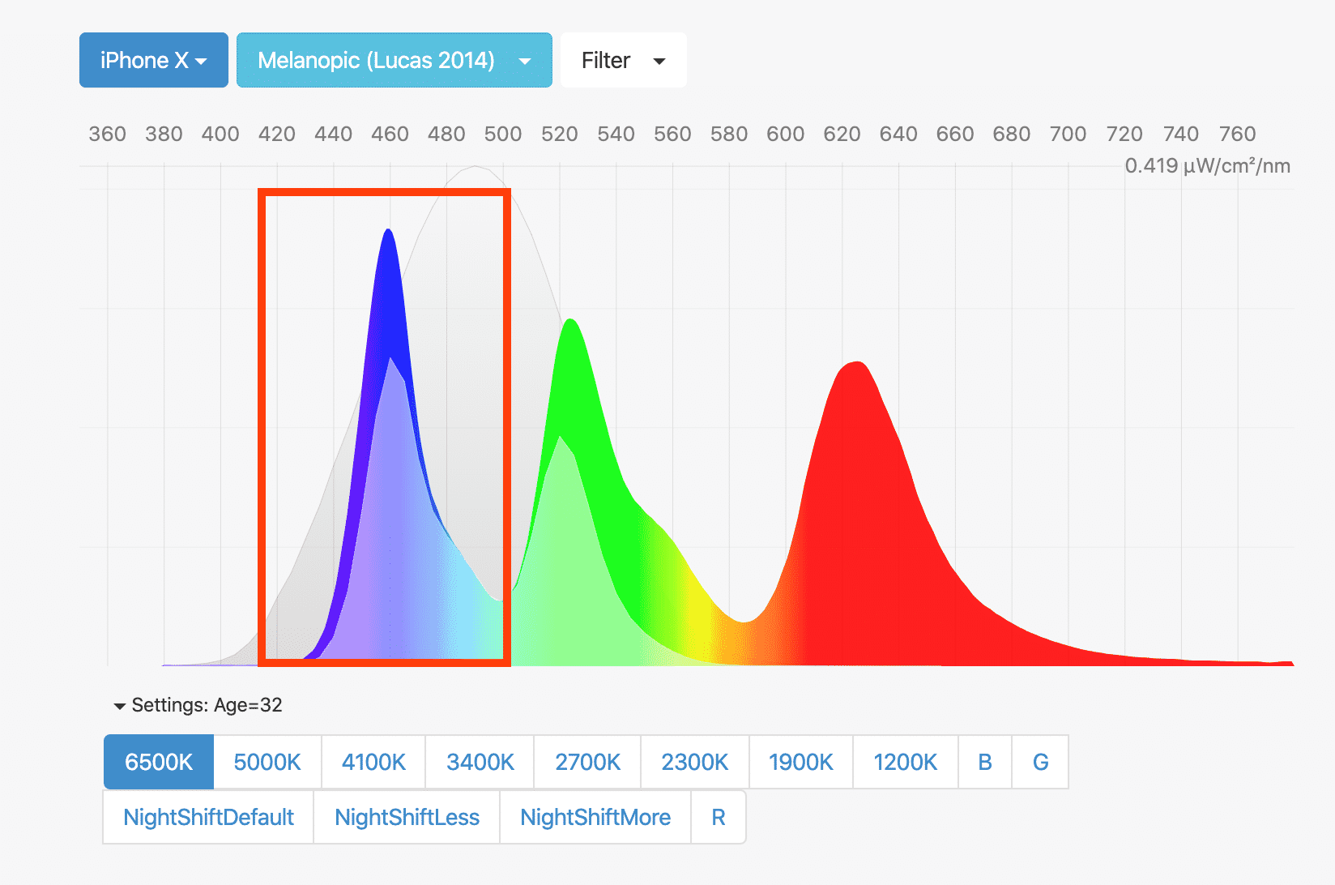The image size is (1335, 885).
Task: Open the Melanopic (Lucas 2014) dropdown
Action: click(x=395, y=60)
